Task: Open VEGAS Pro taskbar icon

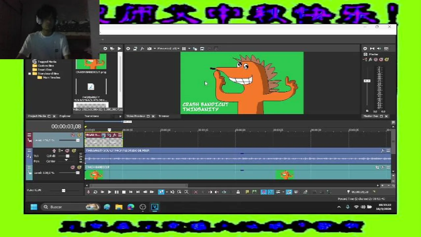Action: [x=155, y=207]
